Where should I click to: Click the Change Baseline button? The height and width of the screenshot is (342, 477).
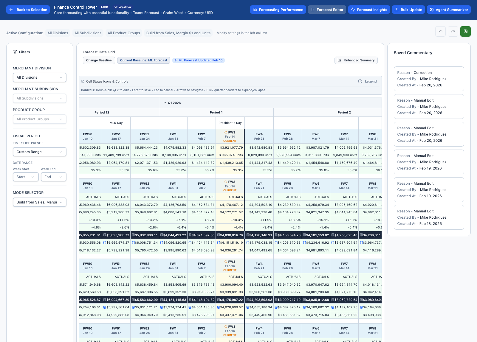99,60
